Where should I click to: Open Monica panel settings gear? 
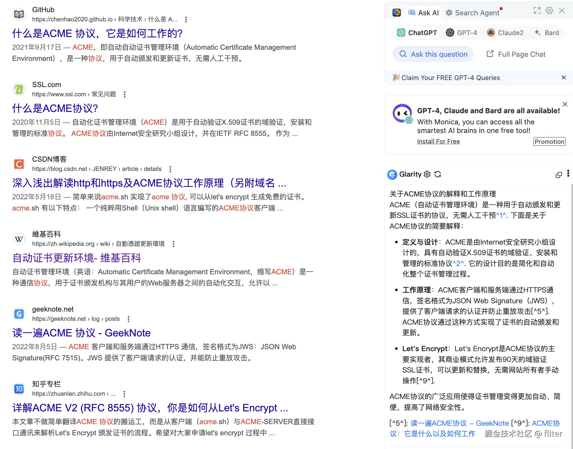click(x=549, y=11)
